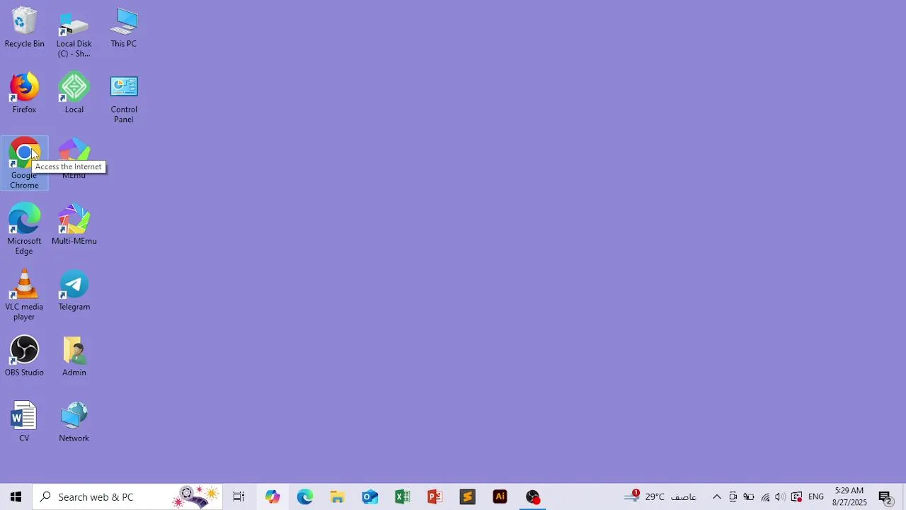Select the Telegram desktop shortcut

click(x=74, y=290)
